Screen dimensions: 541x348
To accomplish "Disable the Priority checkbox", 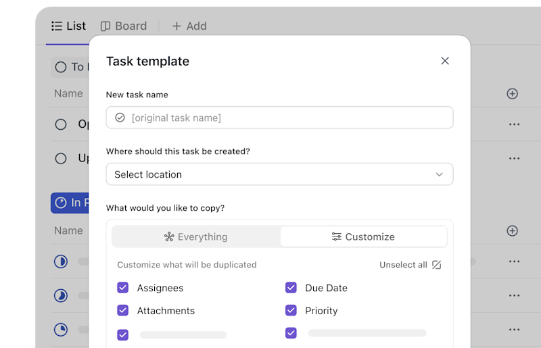I will pyautogui.click(x=291, y=311).
